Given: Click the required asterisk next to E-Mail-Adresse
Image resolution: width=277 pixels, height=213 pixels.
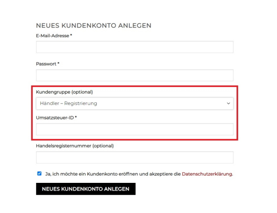Looking at the screenshot, I should pos(71,35).
